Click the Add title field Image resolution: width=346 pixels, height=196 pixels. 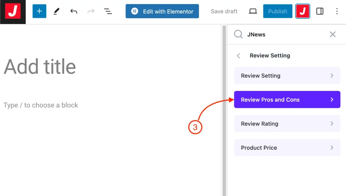click(40, 67)
